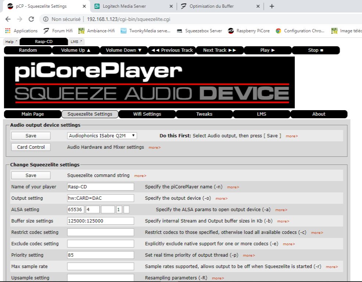Image resolution: width=362 pixels, height=282 pixels.
Task: Lower volume with Volume Down
Action: 124,50
